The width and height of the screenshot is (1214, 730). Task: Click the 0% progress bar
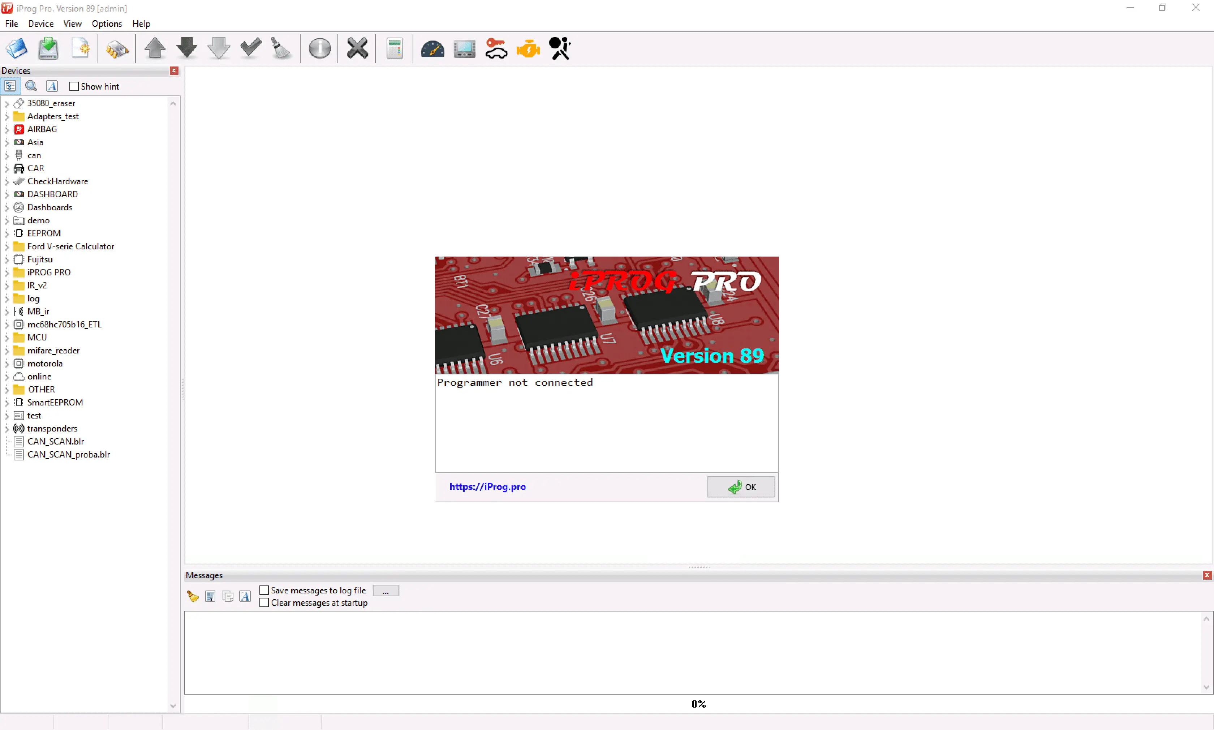699,704
